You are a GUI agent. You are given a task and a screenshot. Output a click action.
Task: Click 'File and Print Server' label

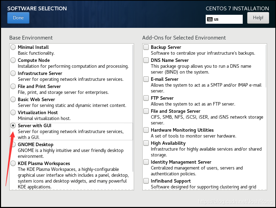coord(39,86)
